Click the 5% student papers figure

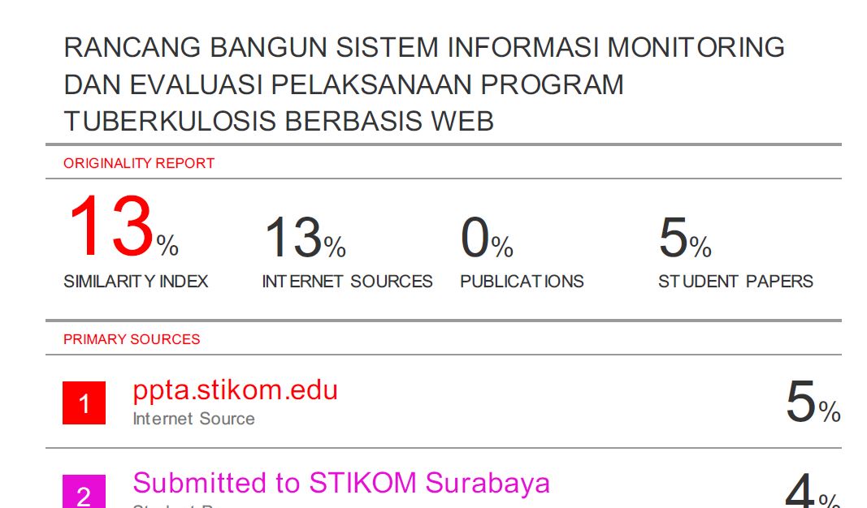click(684, 238)
